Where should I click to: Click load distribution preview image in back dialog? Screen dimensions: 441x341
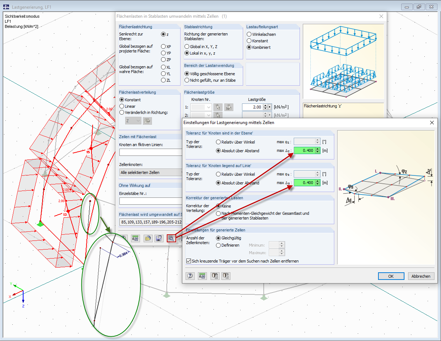pos(343,61)
